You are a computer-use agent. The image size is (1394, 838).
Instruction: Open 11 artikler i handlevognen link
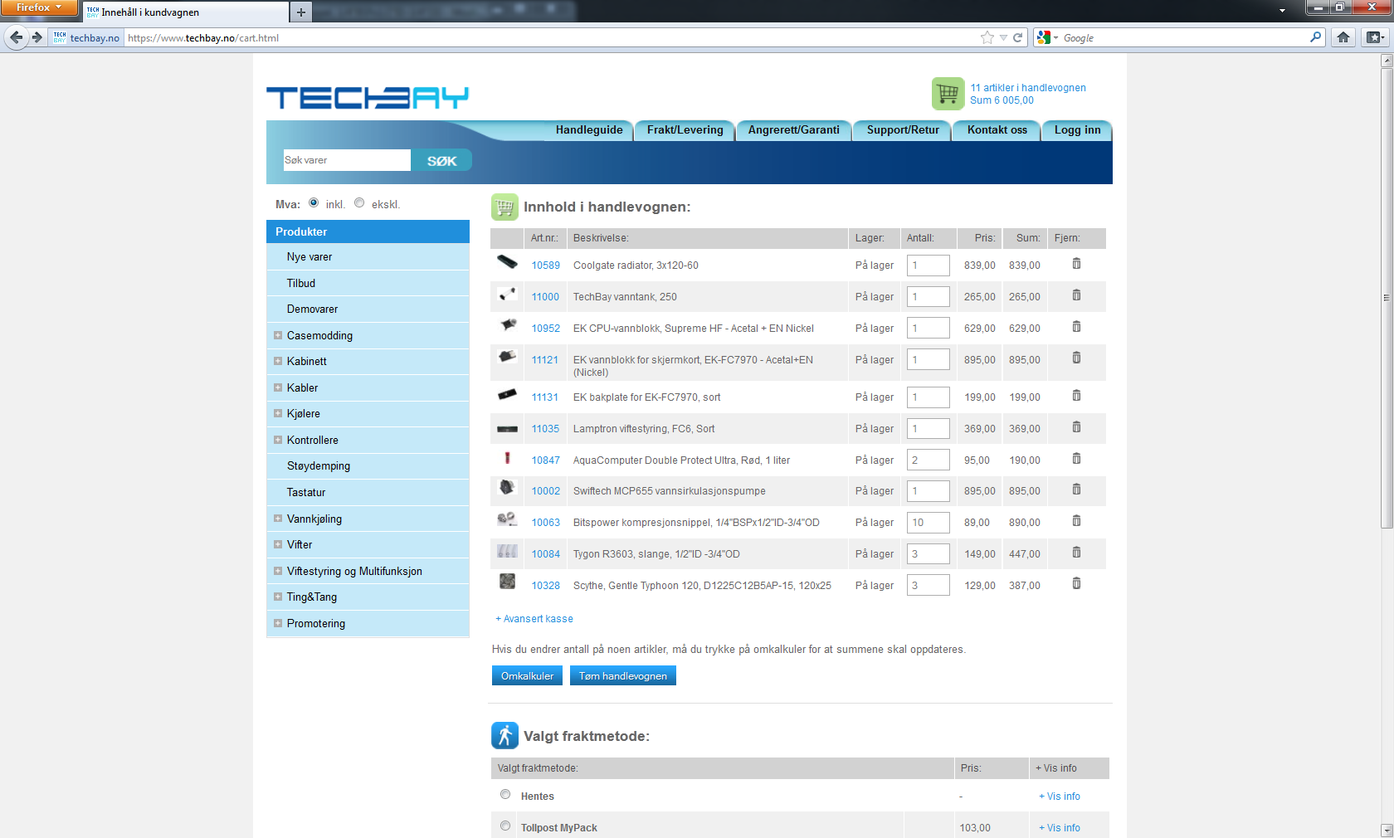click(x=1028, y=88)
